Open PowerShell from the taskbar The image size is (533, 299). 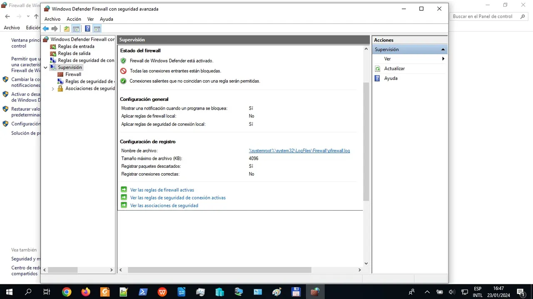(143, 292)
